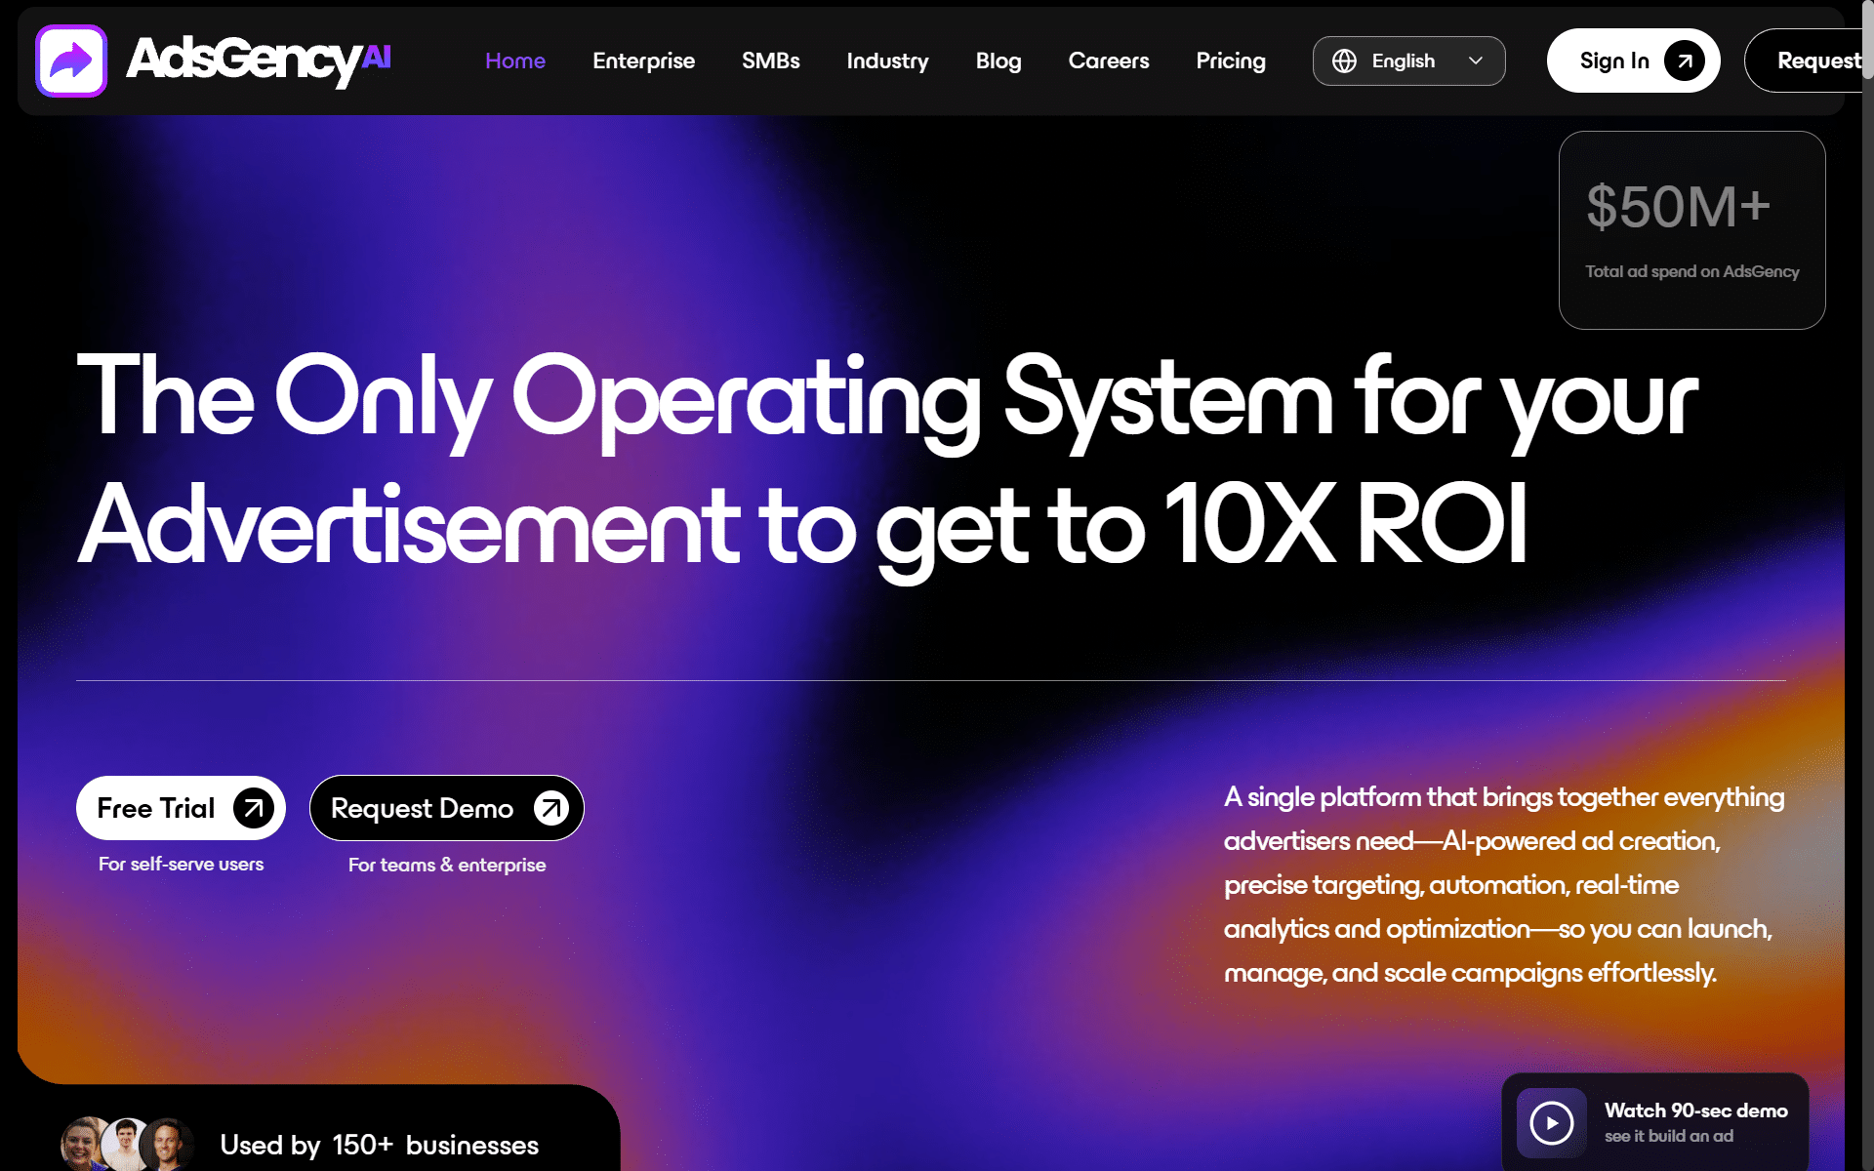Click the user avatars beside Used by
Viewport: 1874px width, 1171px height.
(x=128, y=1144)
